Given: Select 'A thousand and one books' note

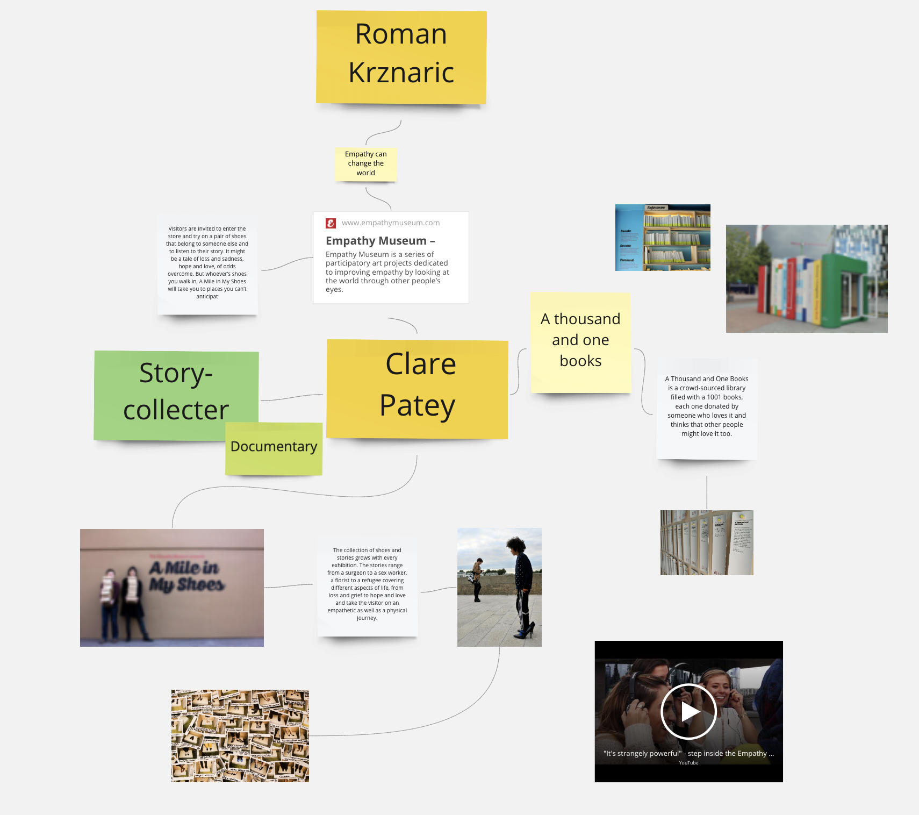Looking at the screenshot, I should pos(580,341).
